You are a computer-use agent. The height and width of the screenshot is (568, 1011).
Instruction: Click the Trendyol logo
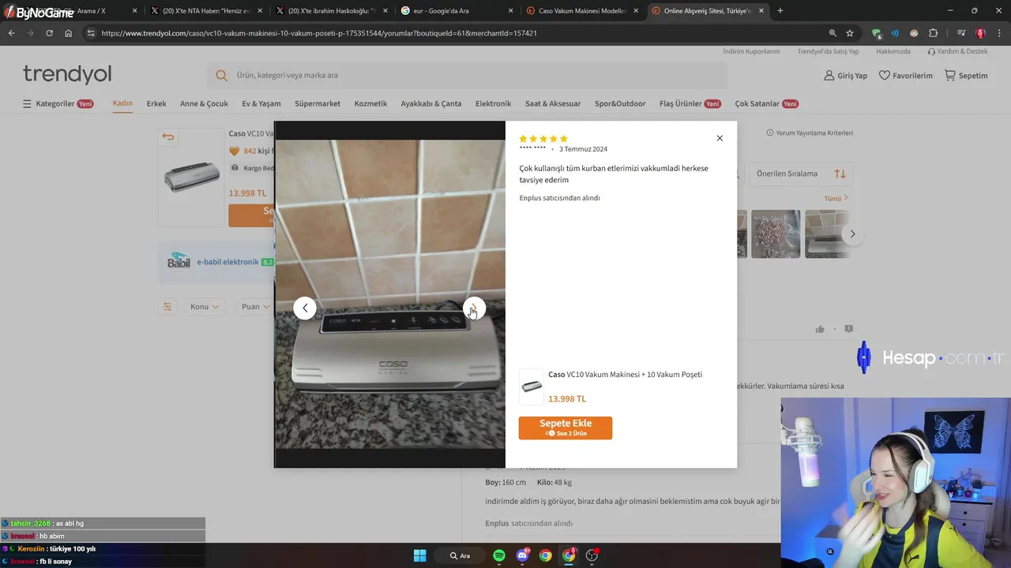(x=67, y=74)
